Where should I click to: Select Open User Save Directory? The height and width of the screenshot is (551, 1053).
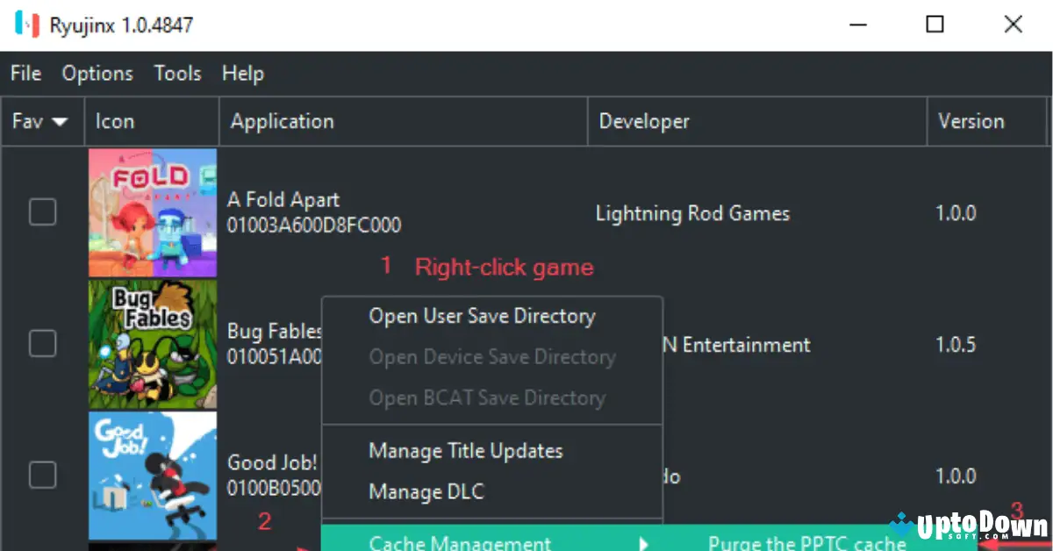(481, 316)
